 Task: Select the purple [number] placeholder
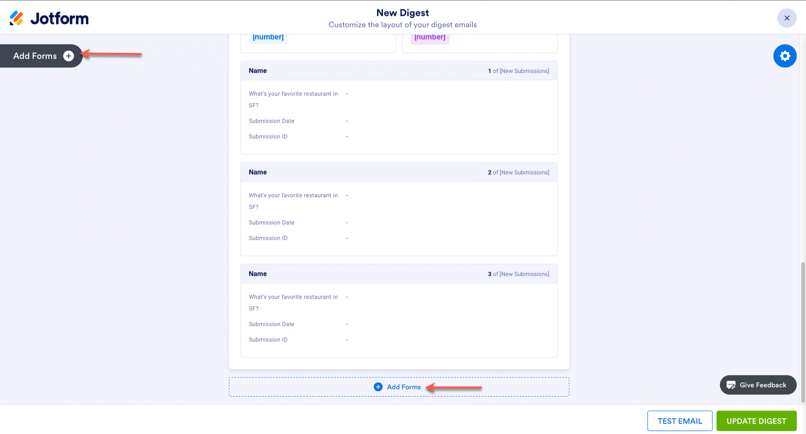tap(430, 37)
